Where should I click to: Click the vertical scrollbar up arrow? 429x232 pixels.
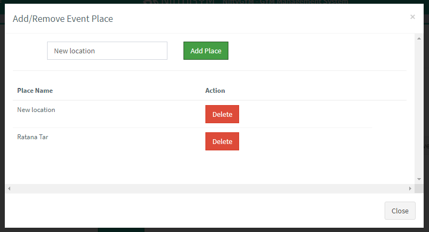[x=419, y=38]
